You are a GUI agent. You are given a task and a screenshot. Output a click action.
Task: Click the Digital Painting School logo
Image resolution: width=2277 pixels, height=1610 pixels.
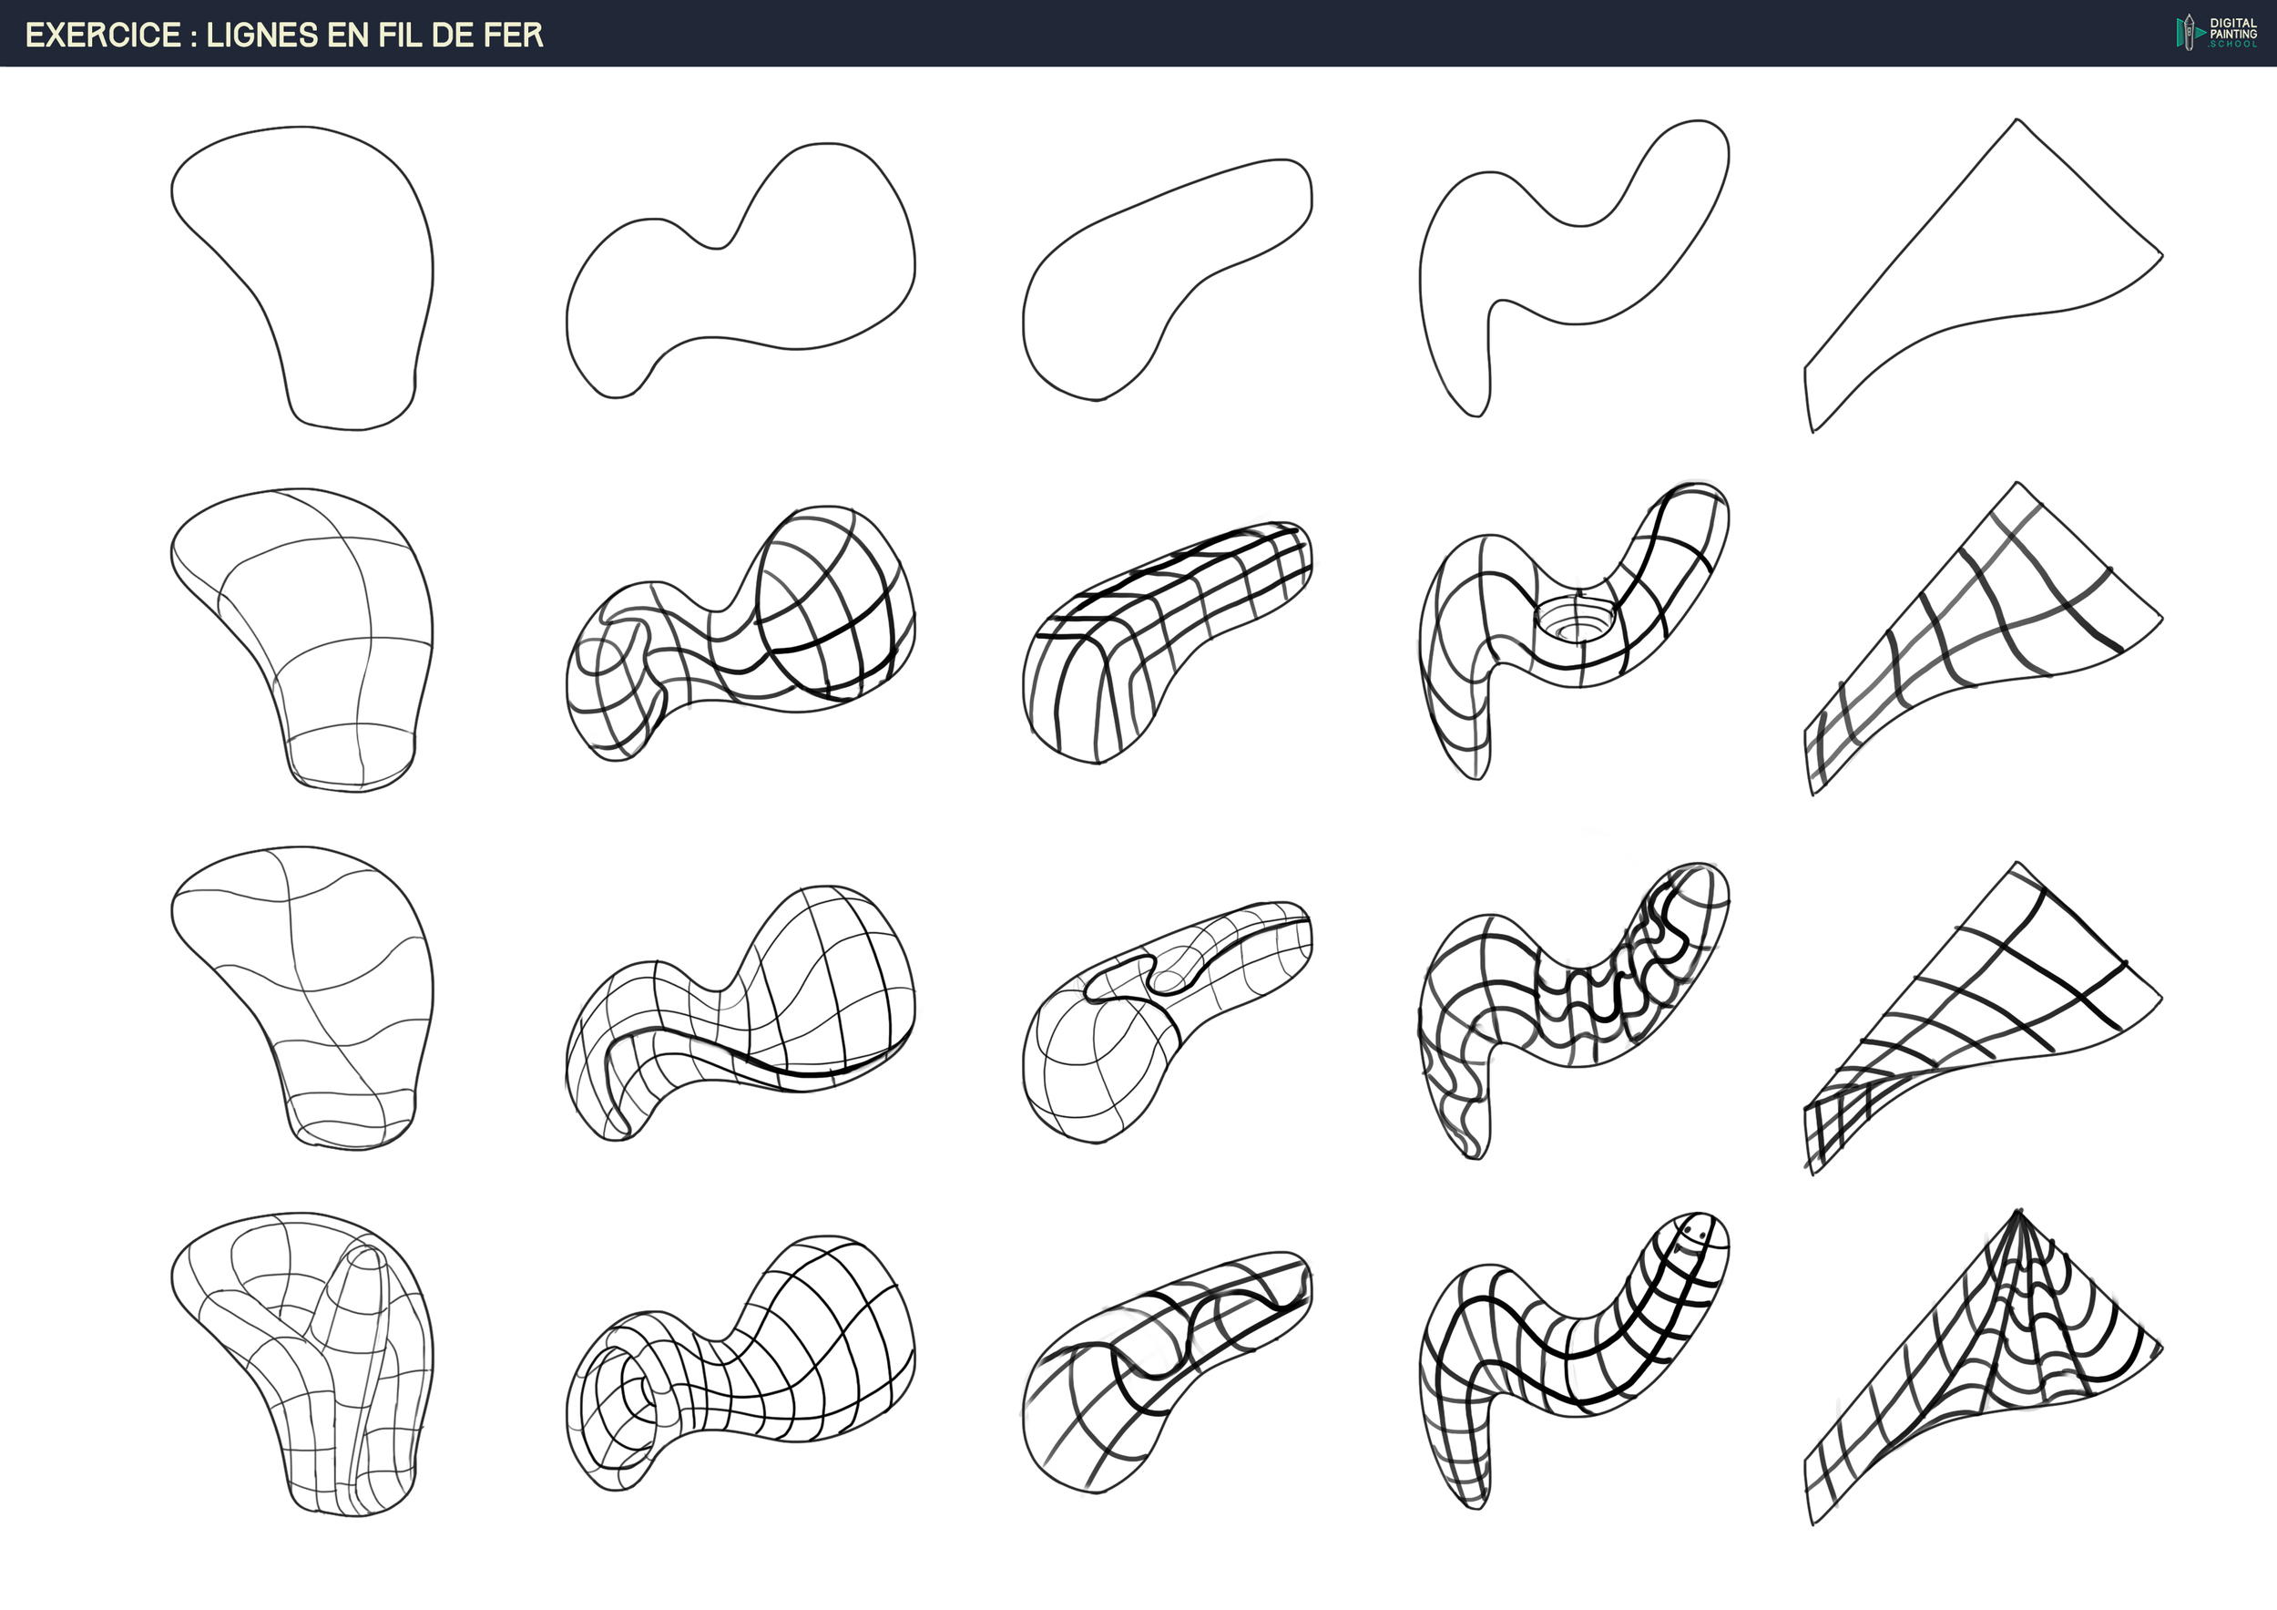pyautogui.click(x=2218, y=33)
